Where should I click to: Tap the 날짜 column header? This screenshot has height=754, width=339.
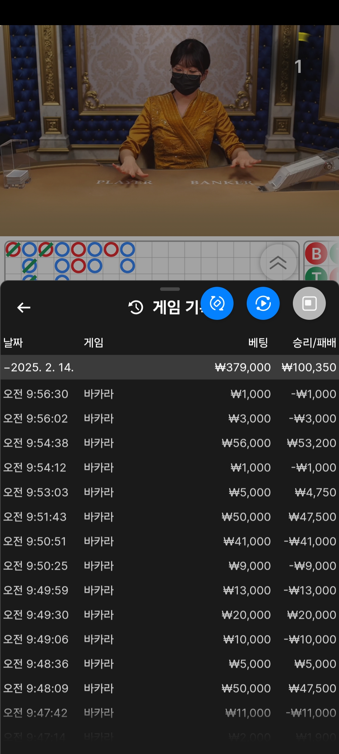tap(13, 342)
